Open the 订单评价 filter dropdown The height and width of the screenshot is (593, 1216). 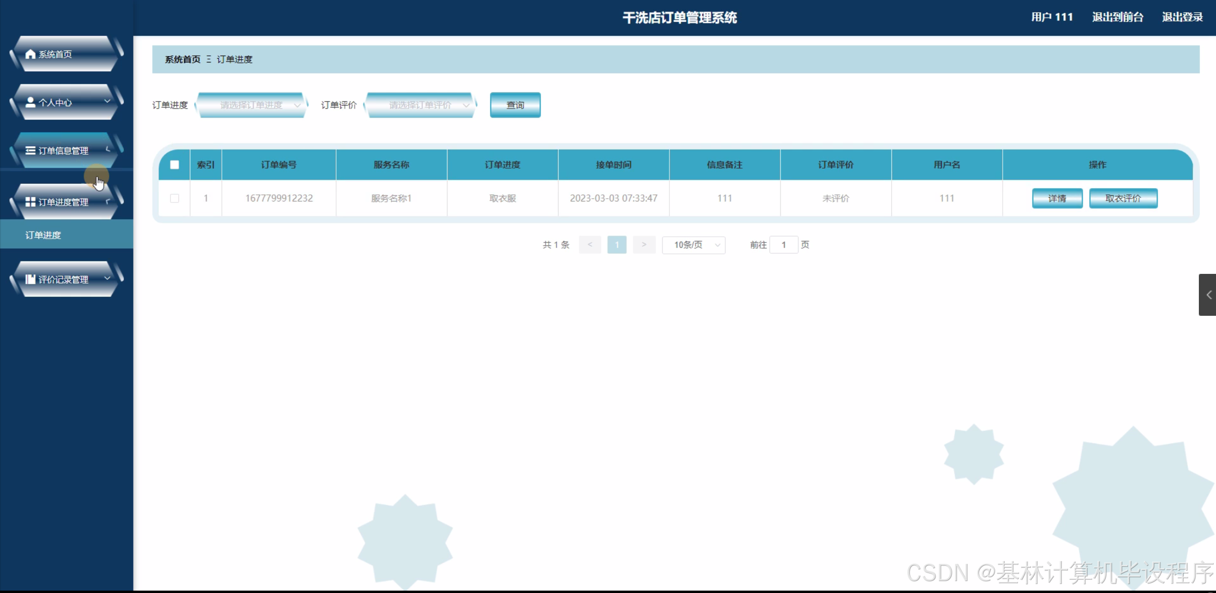[420, 105]
